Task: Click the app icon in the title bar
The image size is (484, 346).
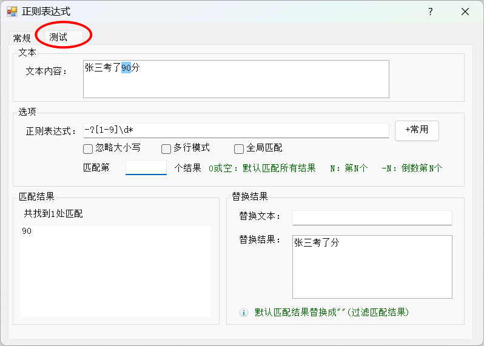Action: pyautogui.click(x=12, y=12)
